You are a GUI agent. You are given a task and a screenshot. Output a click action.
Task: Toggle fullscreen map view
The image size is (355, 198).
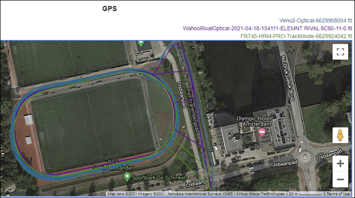[x=340, y=52]
